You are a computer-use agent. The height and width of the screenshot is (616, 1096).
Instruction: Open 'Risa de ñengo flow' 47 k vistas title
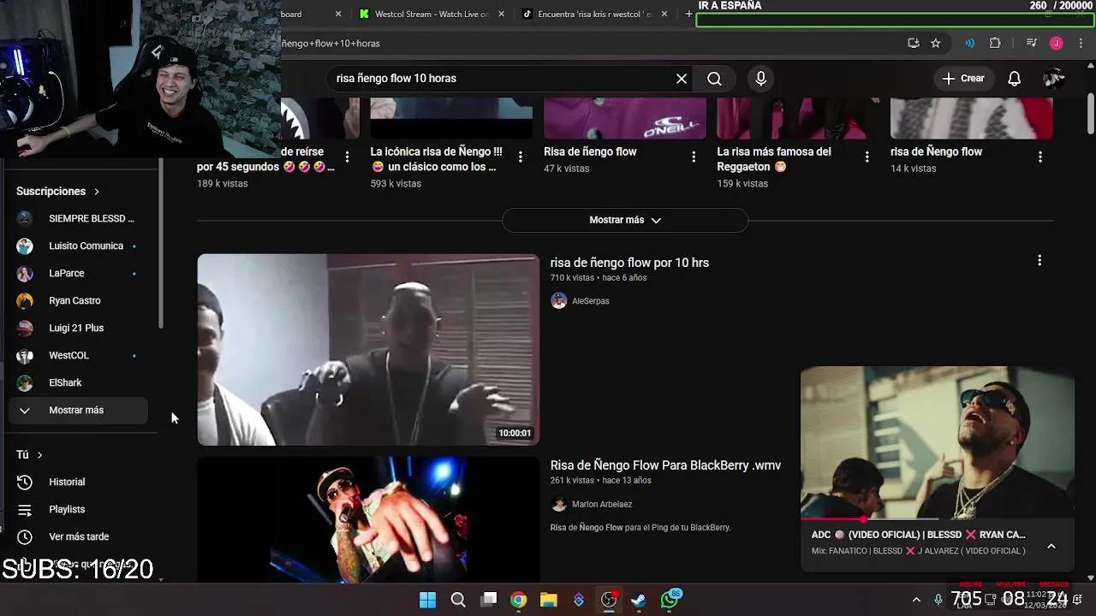tap(590, 151)
